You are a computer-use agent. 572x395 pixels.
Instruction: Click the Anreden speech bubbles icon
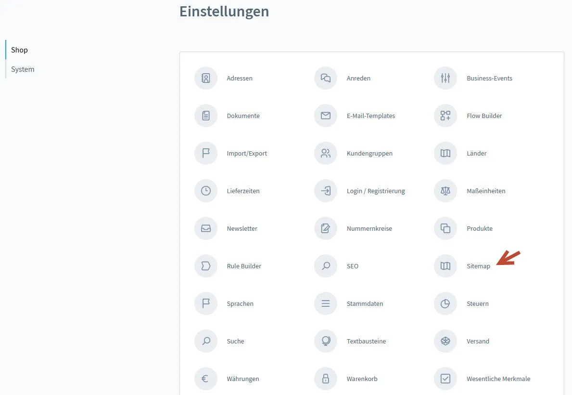tap(326, 78)
